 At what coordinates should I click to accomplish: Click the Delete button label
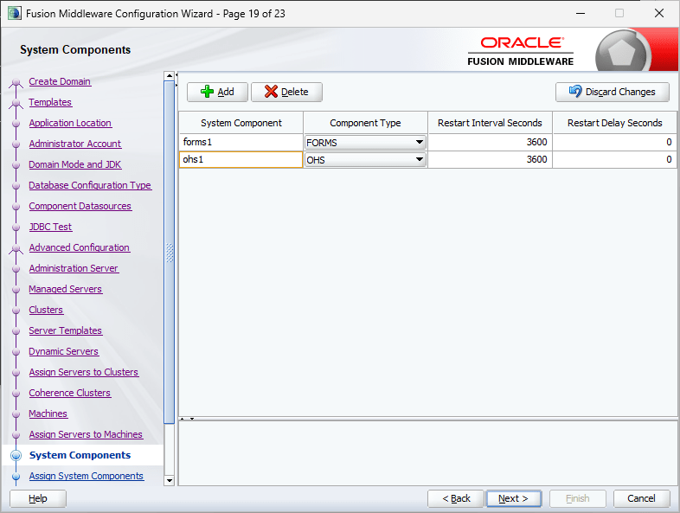tap(294, 92)
